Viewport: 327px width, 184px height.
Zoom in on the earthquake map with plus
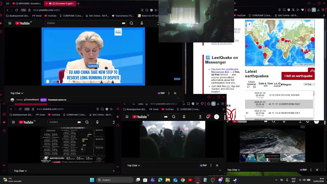[x=249, y=24]
